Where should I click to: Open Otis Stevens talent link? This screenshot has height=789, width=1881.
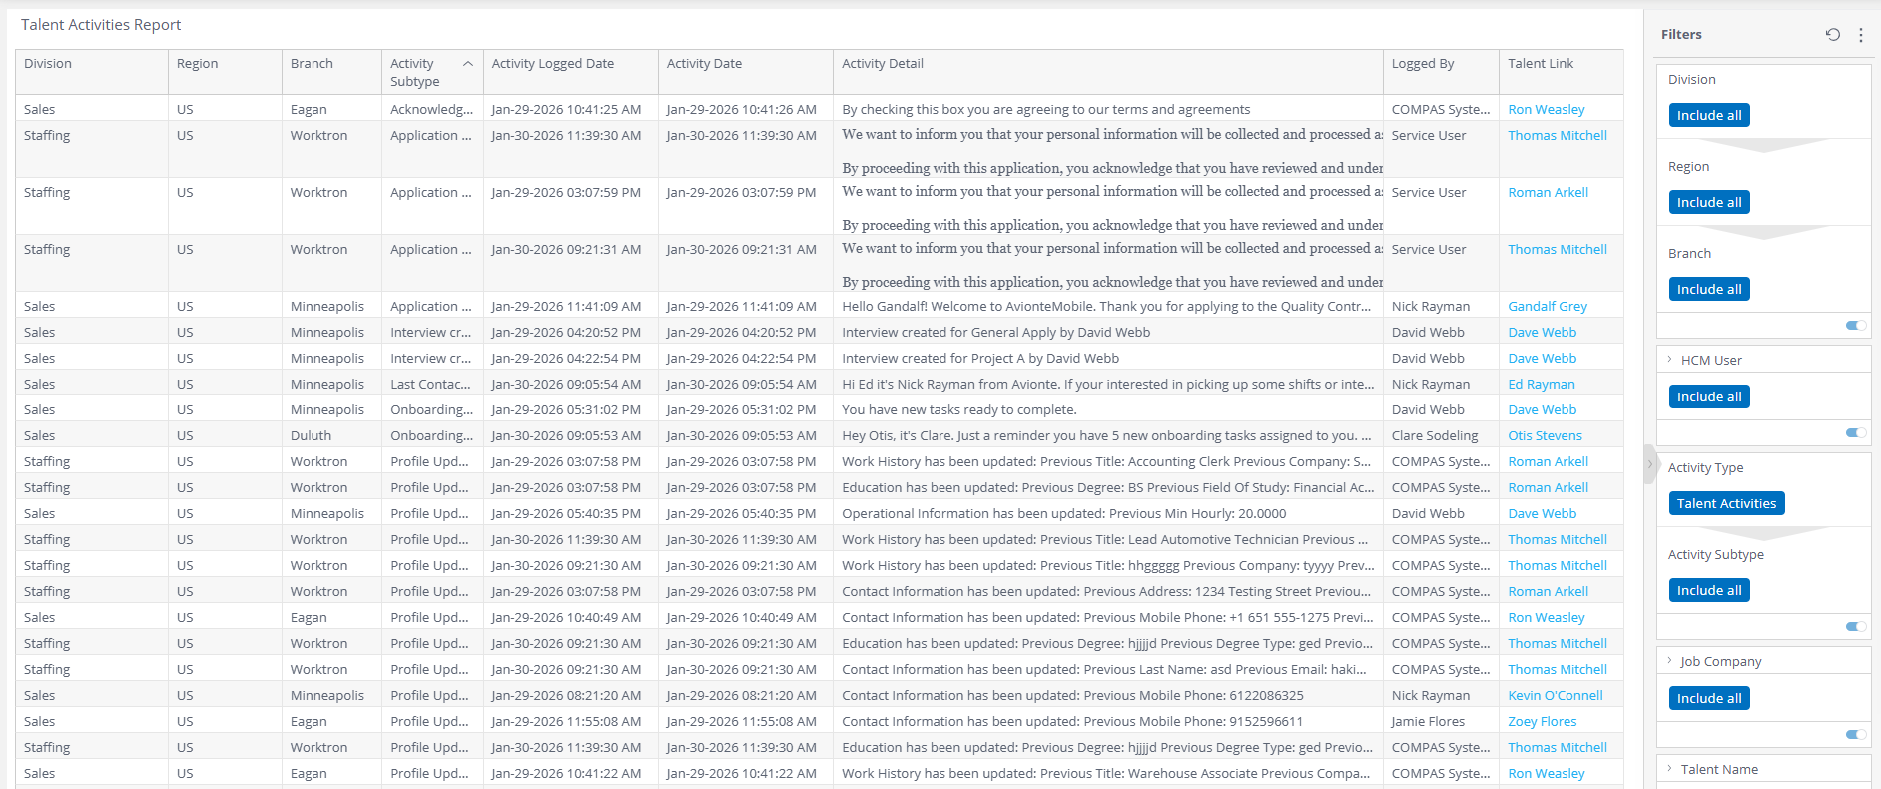point(1545,436)
